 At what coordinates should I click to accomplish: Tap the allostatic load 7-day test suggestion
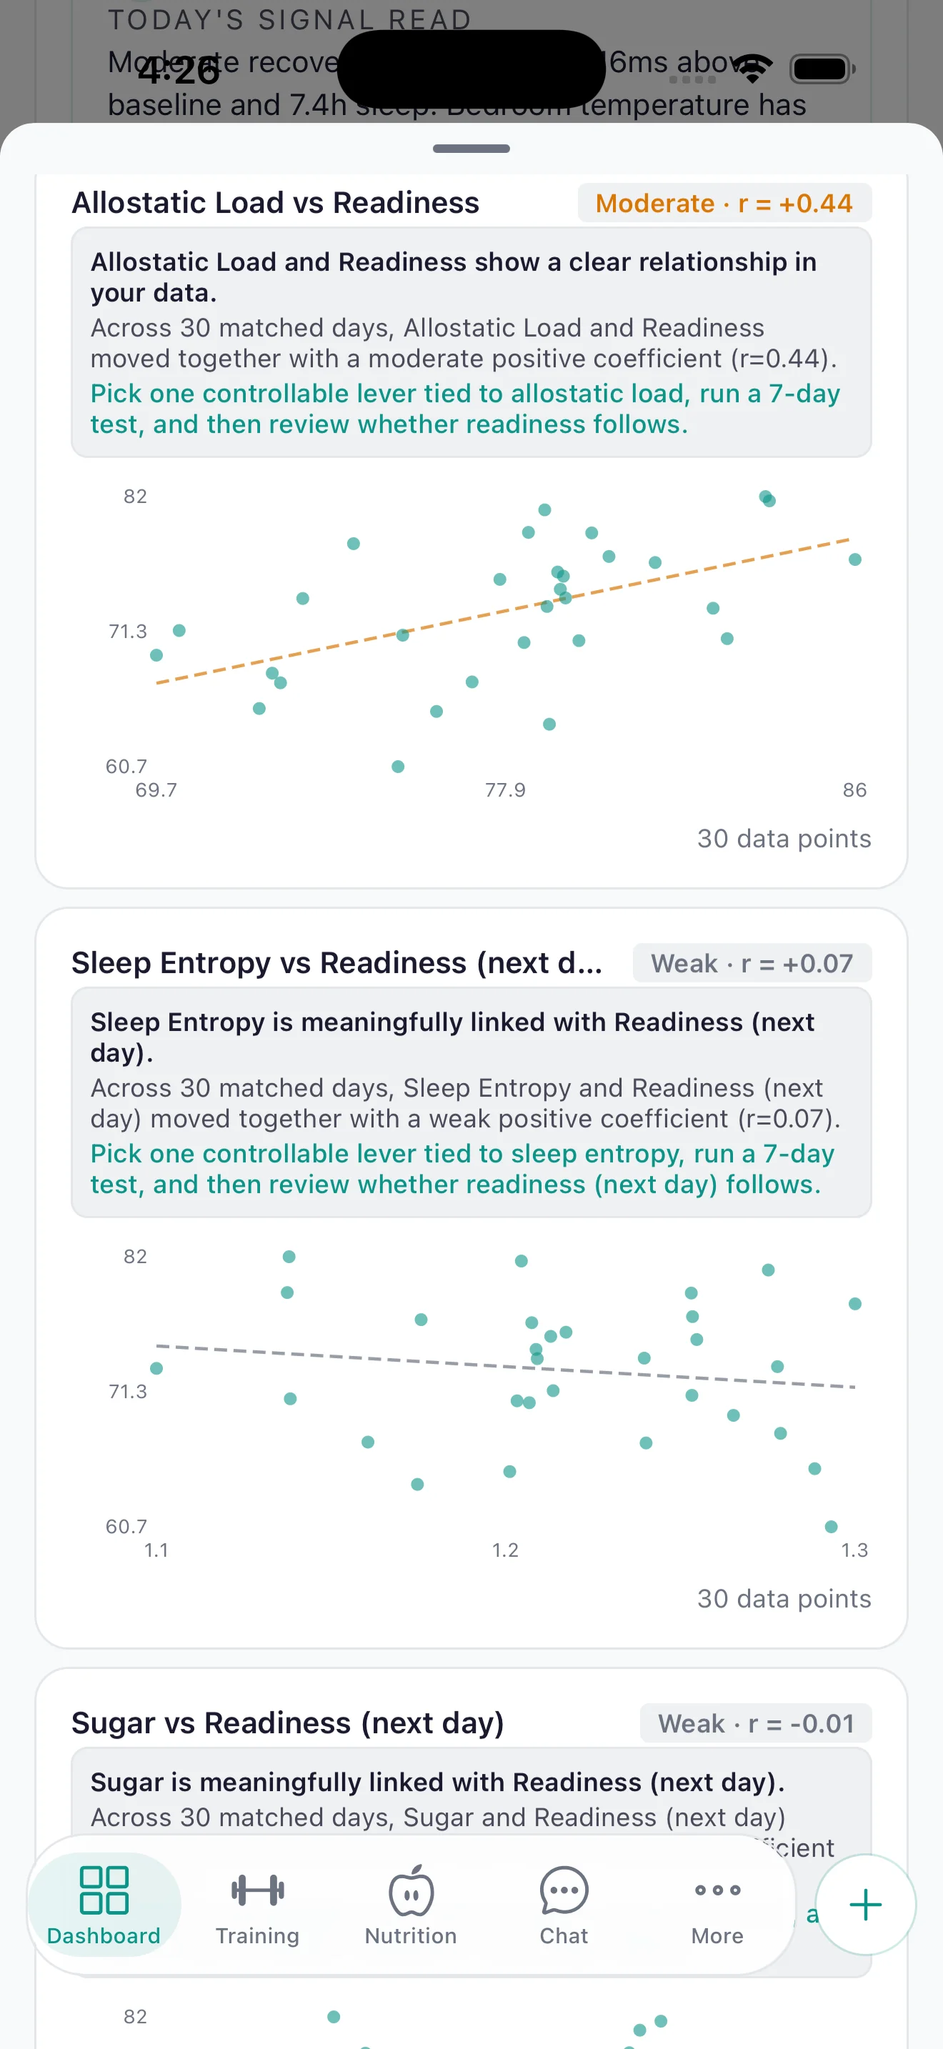pyautogui.click(x=465, y=409)
